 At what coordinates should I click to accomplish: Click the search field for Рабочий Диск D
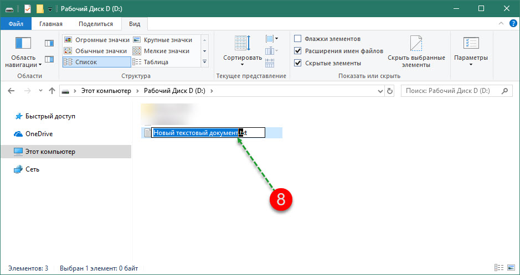449,91
